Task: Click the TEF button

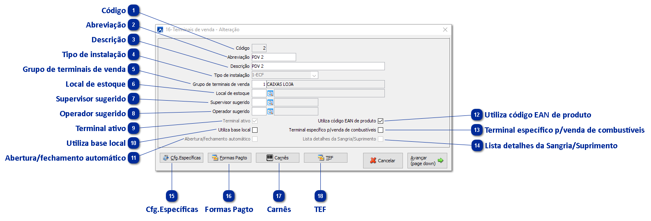Action: point(326,158)
